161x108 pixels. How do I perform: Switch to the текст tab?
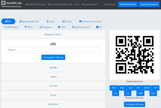coord(51,21)
